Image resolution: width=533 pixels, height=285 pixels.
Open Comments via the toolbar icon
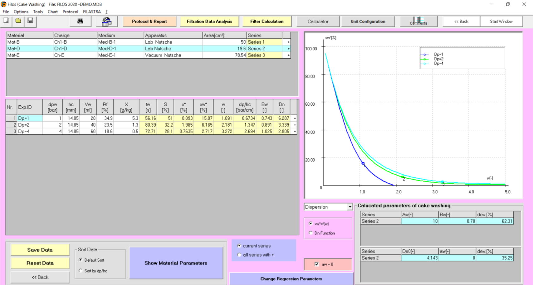click(x=418, y=21)
